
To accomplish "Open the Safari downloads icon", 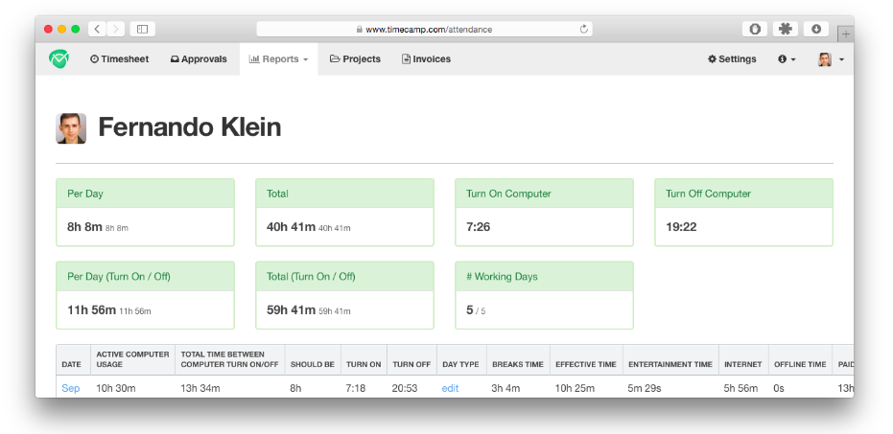I will [x=816, y=29].
